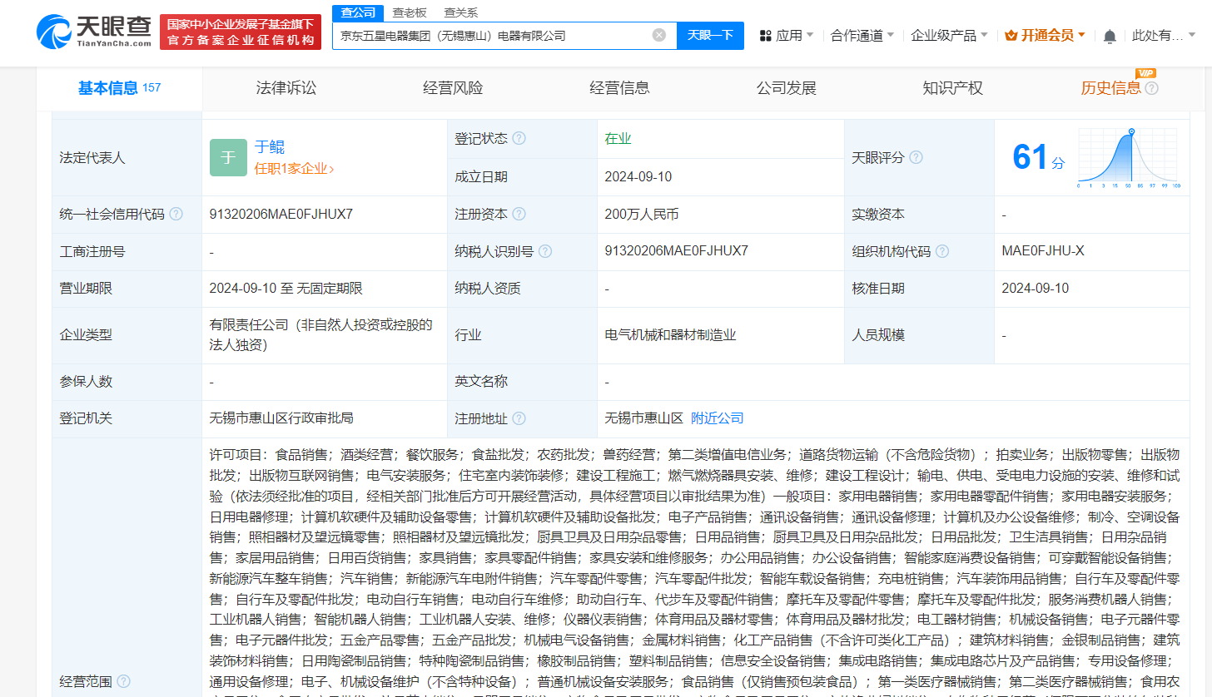Click the 应用 grid icon

[765, 36]
